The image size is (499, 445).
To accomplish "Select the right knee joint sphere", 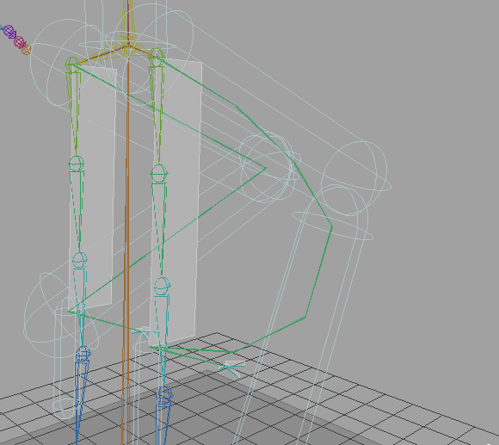I will pos(159,174).
